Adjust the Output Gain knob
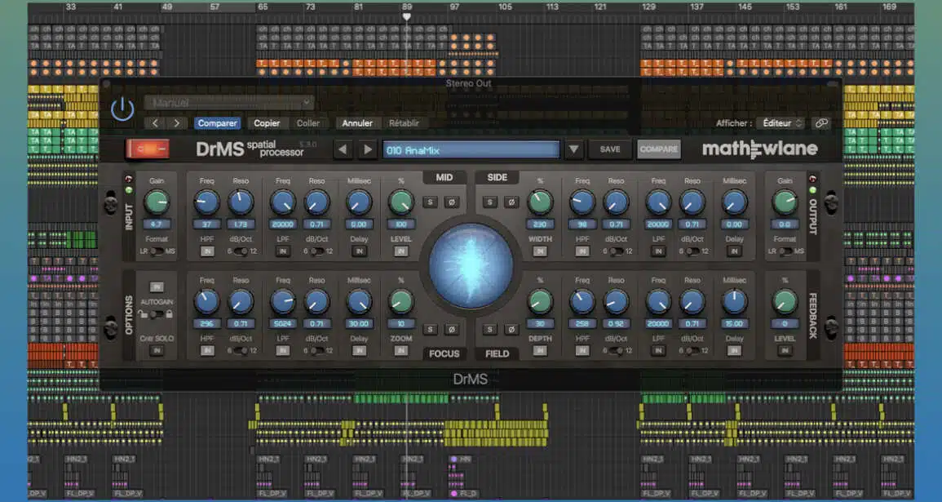This screenshot has width=942, height=502. coord(785,202)
